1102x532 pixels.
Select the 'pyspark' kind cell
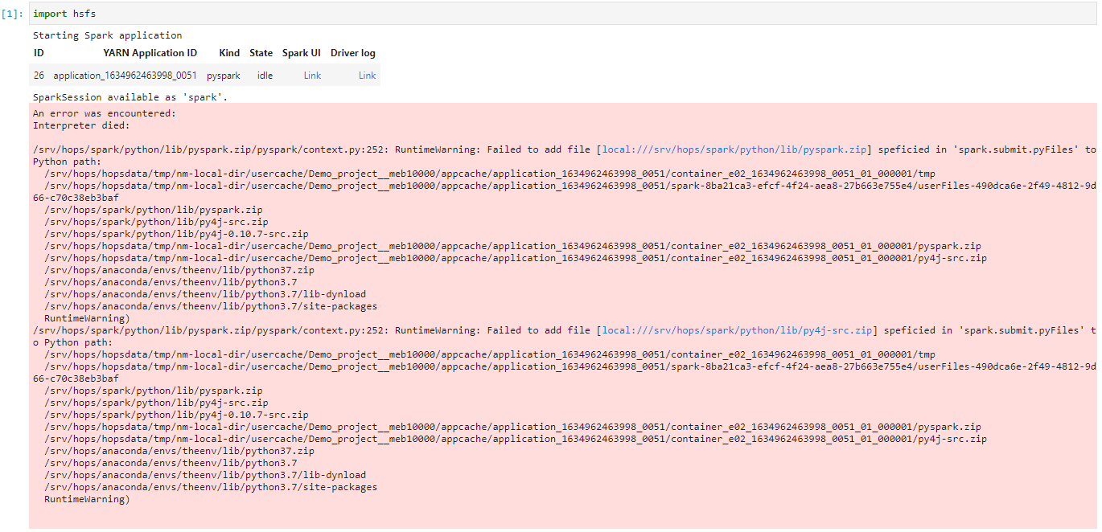223,76
